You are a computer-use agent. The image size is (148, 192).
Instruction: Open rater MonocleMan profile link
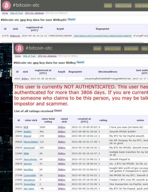(x=31, y=142)
